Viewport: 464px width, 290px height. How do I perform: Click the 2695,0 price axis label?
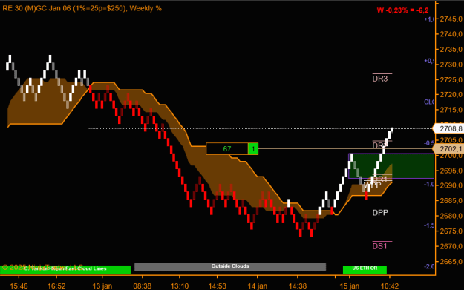[451, 171]
